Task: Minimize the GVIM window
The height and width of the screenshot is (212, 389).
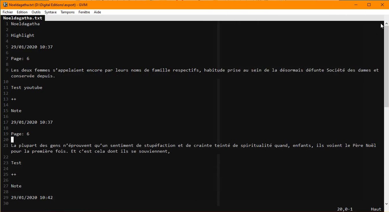Action: 356,5
